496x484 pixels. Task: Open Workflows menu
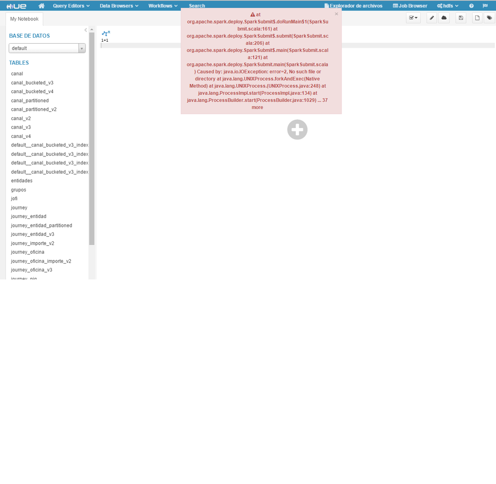163,5
